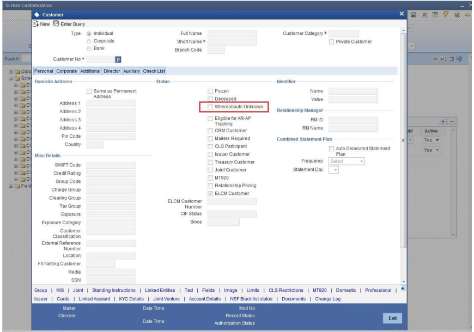Click the Customer dialog vertical scrollbar
The height and width of the screenshot is (332, 474).
(403, 140)
